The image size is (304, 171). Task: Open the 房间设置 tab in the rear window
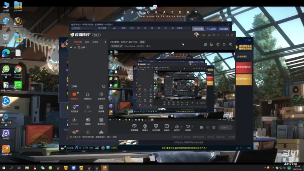click(198, 29)
